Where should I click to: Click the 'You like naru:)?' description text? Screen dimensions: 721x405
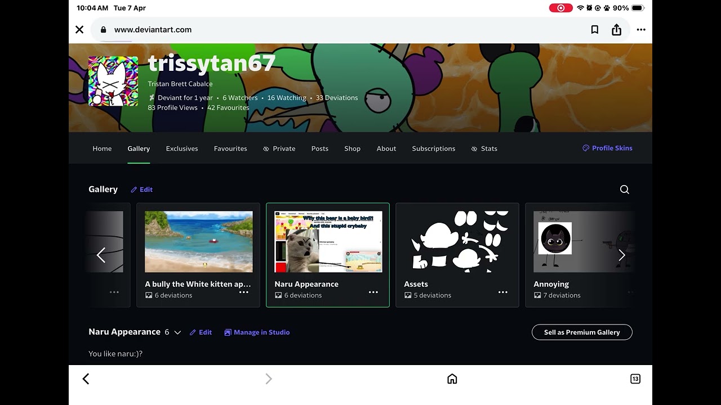[115, 354]
